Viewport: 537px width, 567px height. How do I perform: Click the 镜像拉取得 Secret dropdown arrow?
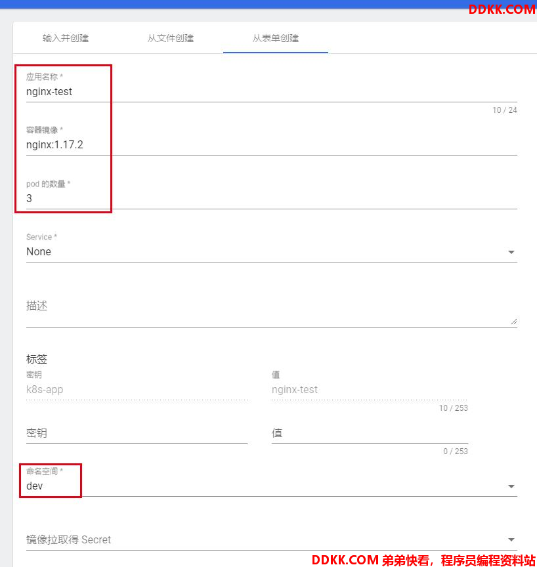pos(511,539)
